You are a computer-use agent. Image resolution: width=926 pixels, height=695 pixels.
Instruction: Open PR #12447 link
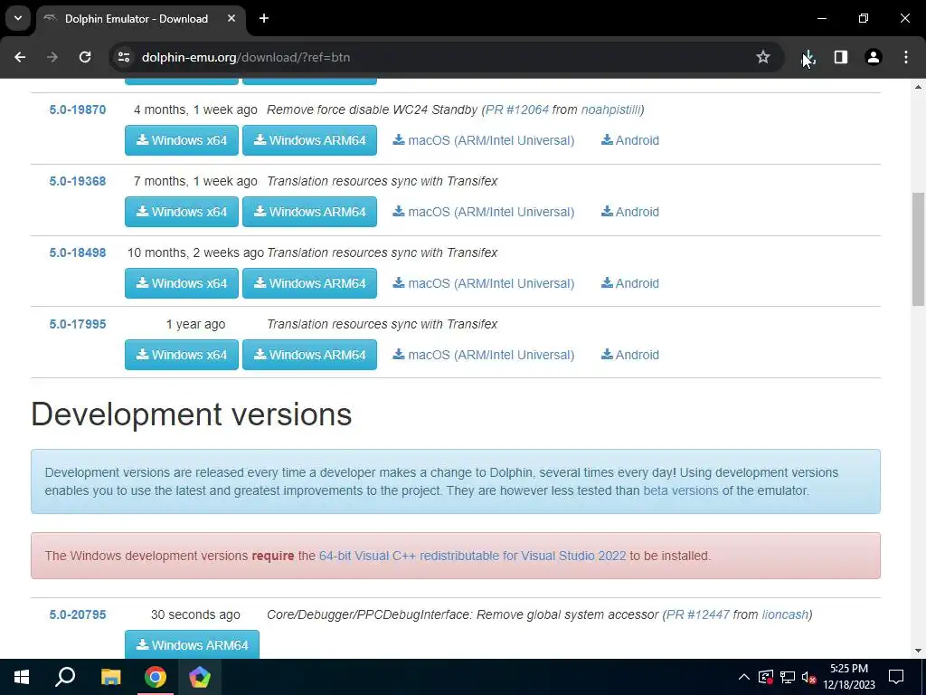698,615
